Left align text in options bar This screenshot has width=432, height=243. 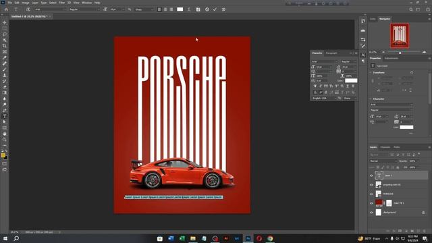pos(159,9)
